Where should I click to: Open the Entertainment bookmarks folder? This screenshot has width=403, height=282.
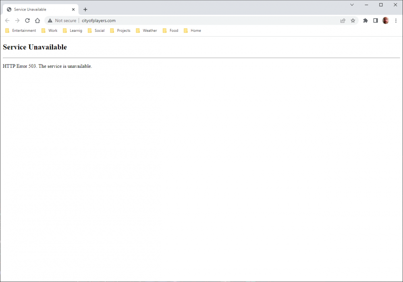(21, 31)
